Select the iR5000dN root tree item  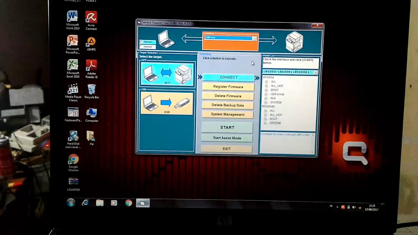pyautogui.click(x=269, y=106)
